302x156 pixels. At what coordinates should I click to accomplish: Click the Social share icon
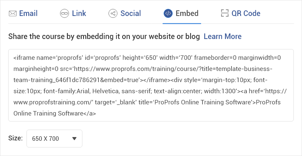click(113, 14)
